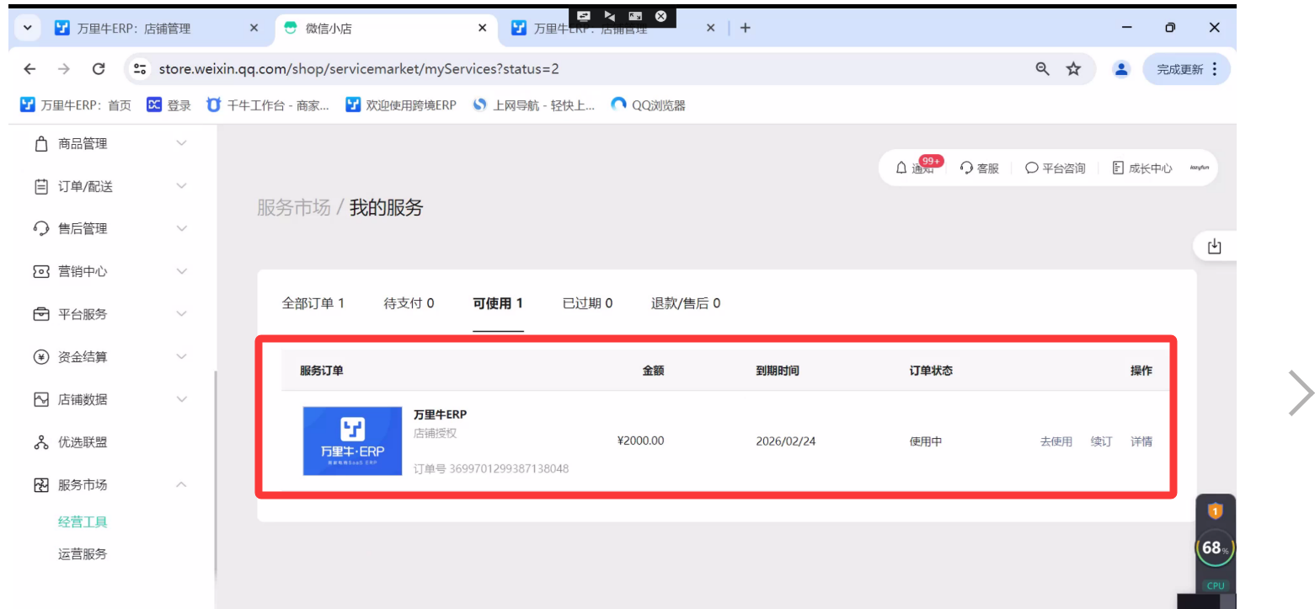1315x609 pixels.
Task: Click the sidebar vertical scrollbar
Action: [x=215, y=472]
